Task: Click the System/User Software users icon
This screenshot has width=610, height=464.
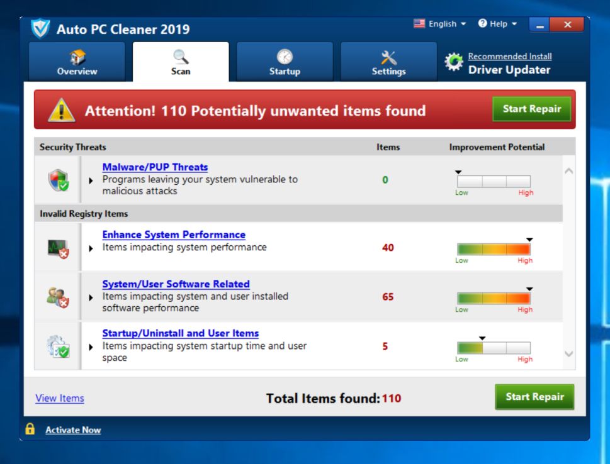Action: (58, 297)
